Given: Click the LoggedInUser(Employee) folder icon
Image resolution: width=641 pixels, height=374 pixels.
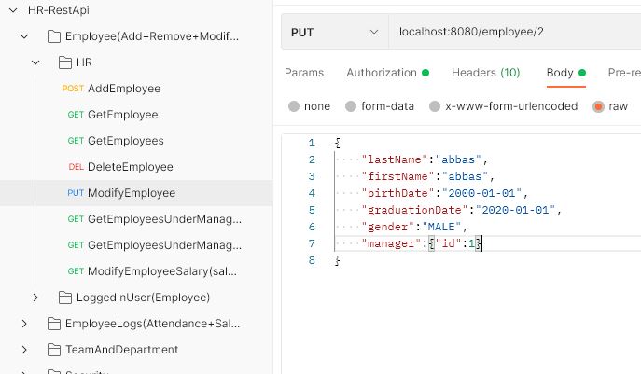Looking at the screenshot, I should point(65,298).
